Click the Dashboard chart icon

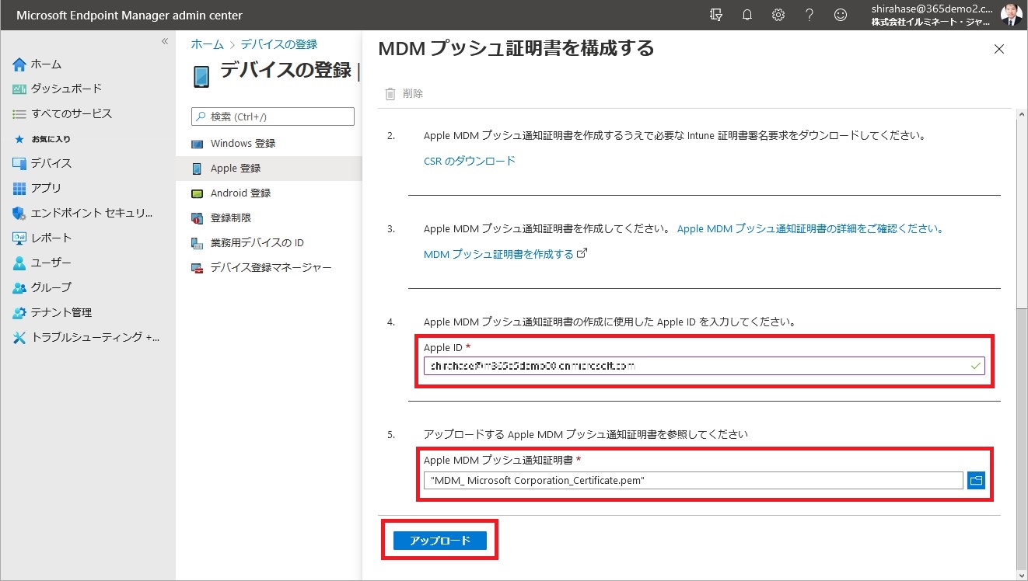click(x=19, y=89)
